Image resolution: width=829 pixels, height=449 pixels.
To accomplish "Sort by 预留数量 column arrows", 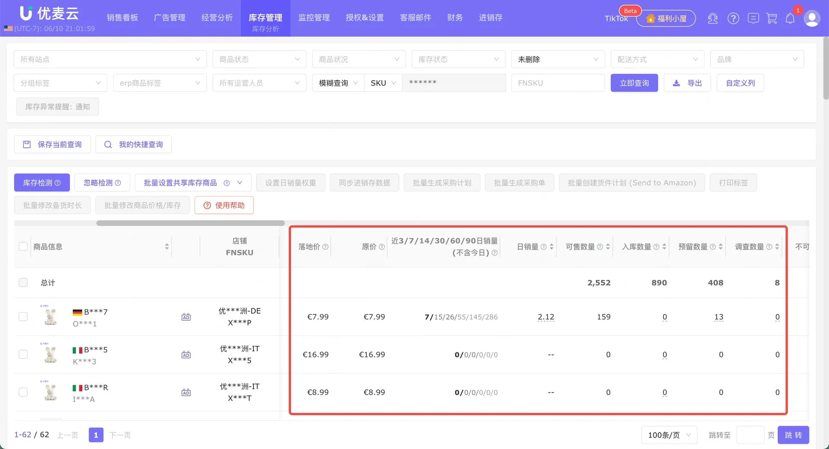I will pyautogui.click(x=721, y=247).
